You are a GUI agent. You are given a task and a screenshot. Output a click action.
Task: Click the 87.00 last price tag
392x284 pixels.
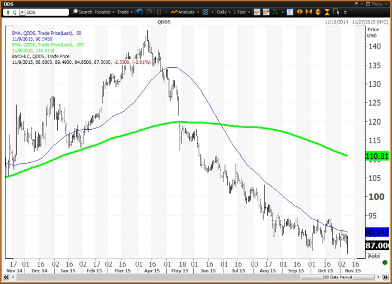click(x=377, y=245)
